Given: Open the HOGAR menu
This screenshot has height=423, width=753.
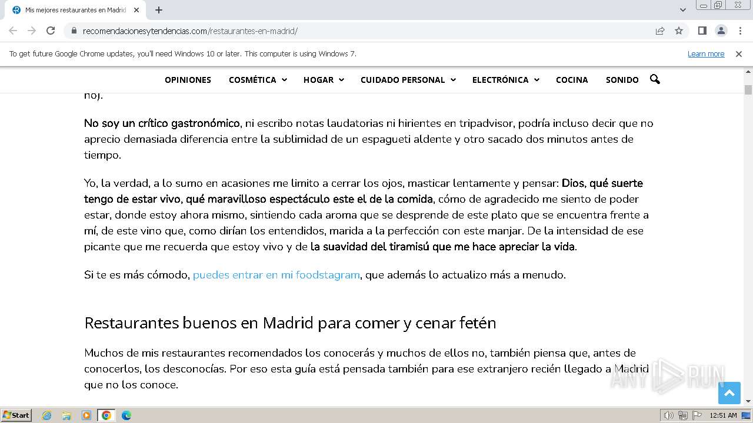Looking at the screenshot, I should coord(318,80).
